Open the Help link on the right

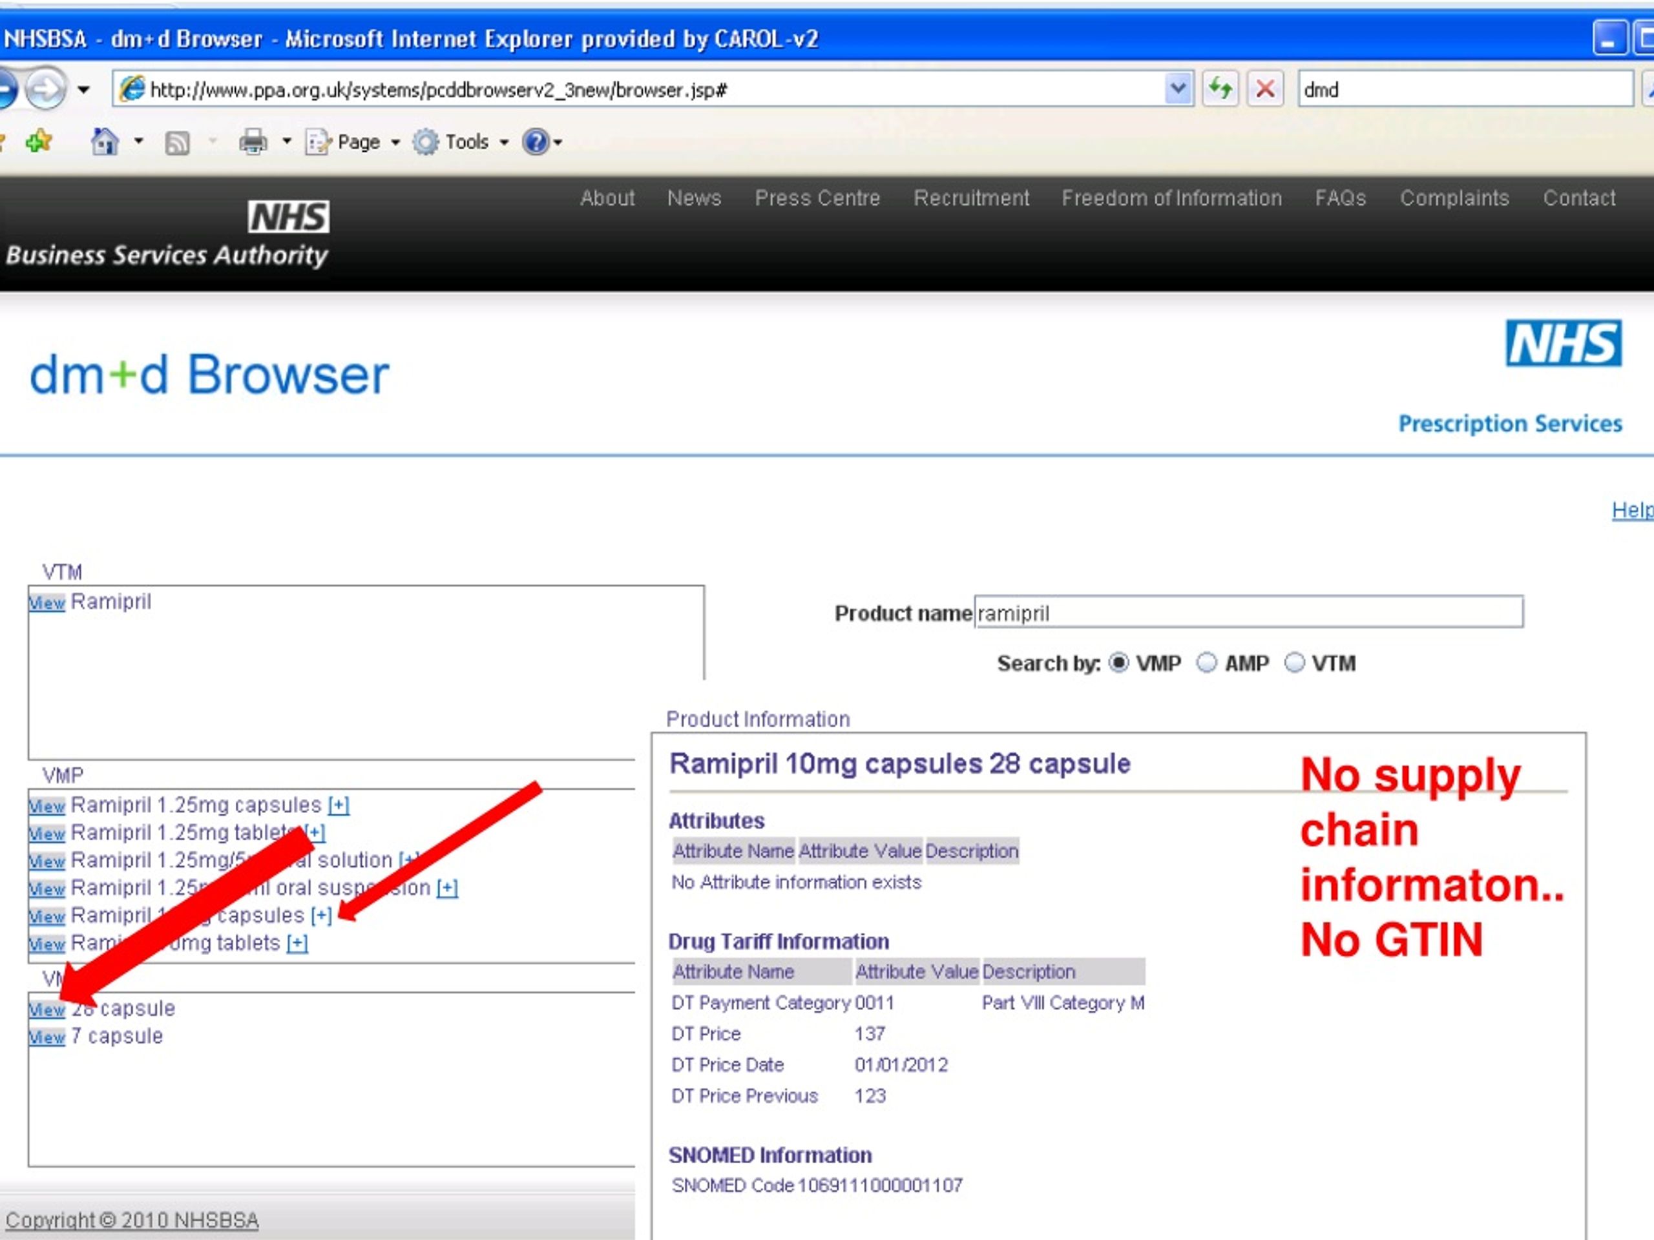pyautogui.click(x=1632, y=510)
